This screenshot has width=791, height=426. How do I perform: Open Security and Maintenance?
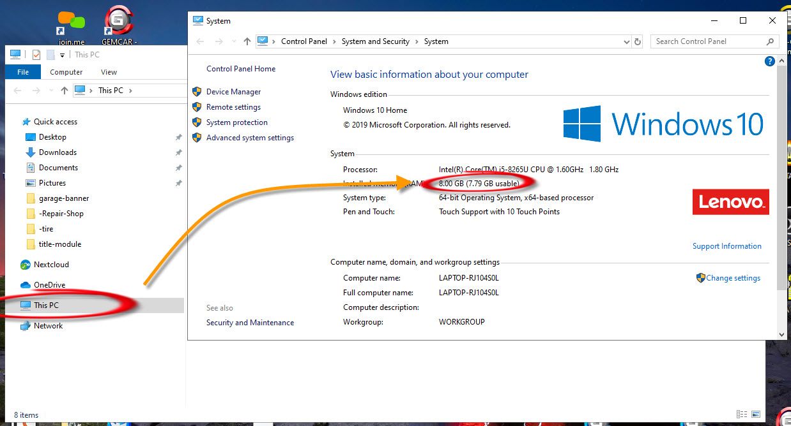point(250,323)
